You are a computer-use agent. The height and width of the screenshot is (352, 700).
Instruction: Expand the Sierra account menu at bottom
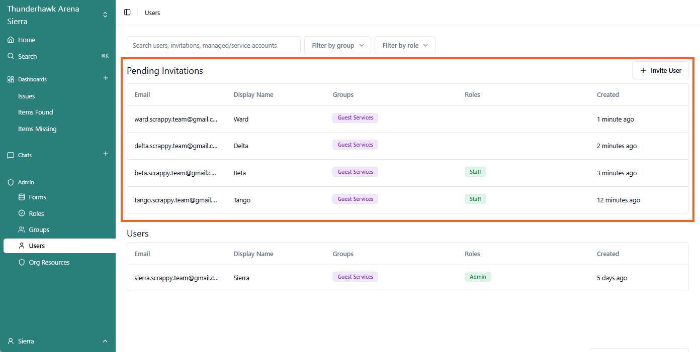coord(105,341)
